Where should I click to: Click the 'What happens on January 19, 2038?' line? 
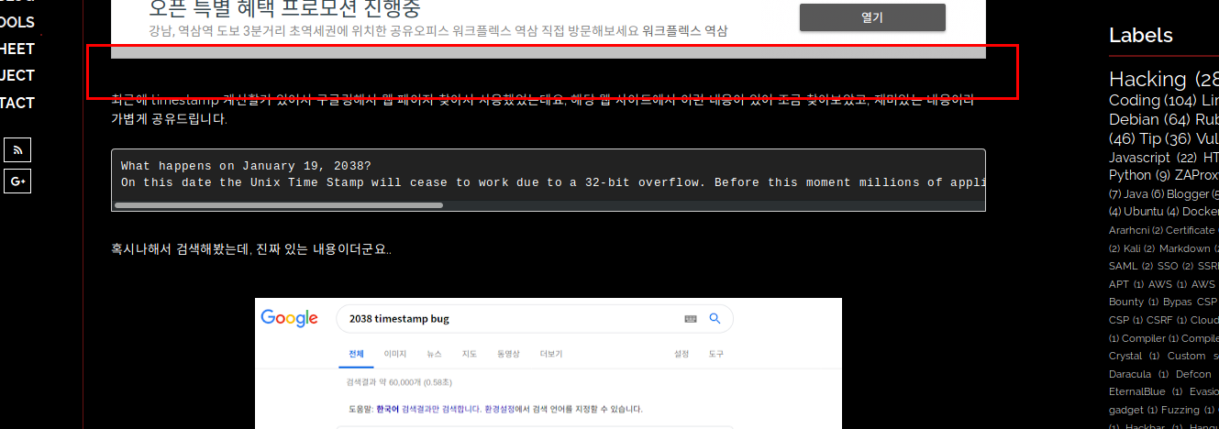(246, 166)
